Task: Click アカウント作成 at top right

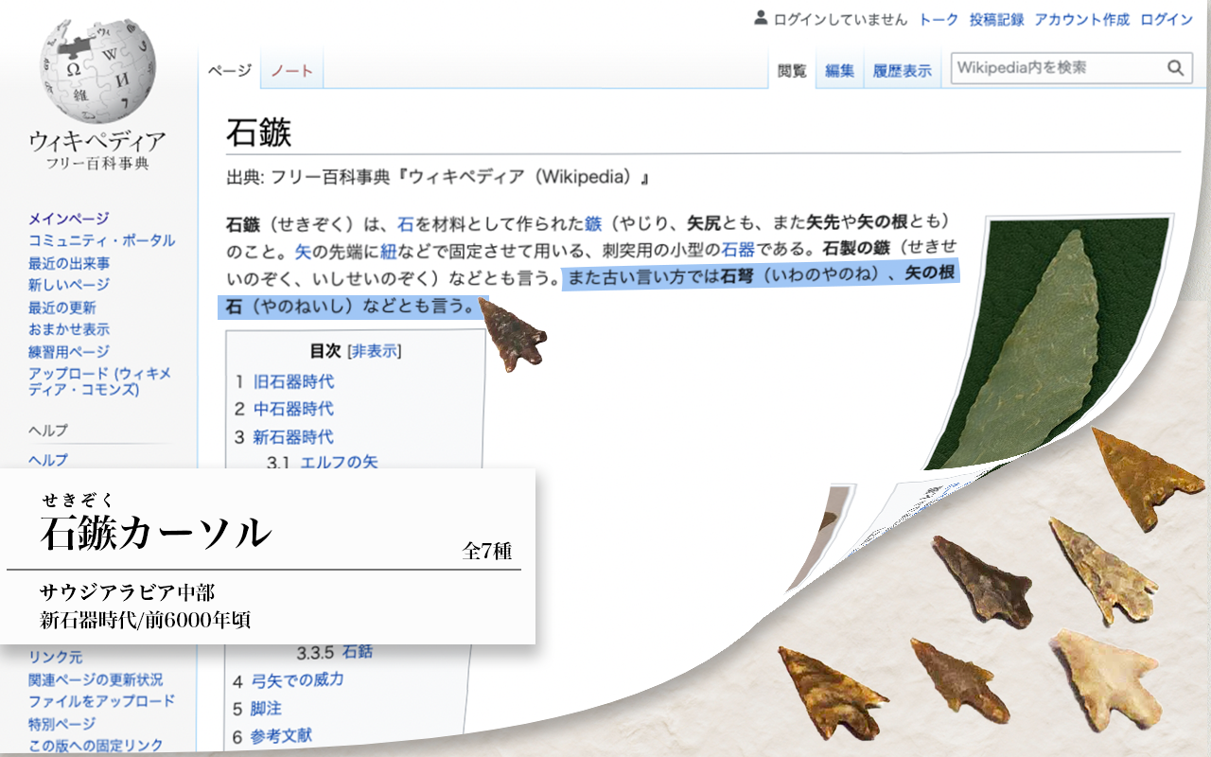Action: point(1083,18)
